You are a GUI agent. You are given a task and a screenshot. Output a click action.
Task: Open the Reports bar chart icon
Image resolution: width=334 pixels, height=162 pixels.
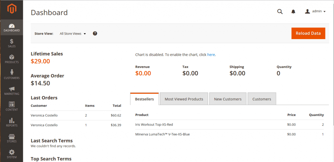tap(12, 121)
